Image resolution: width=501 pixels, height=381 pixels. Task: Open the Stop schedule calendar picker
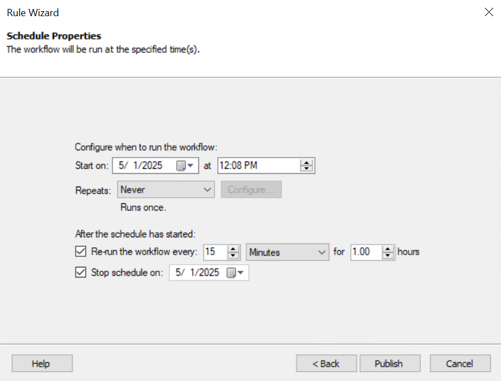point(235,273)
